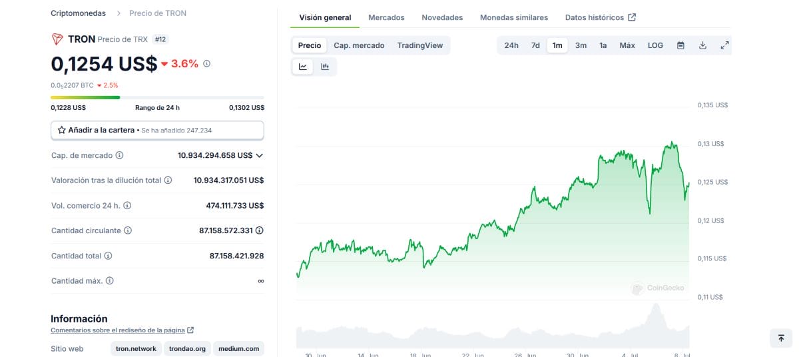Image resolution: width=799 pixels, height=357 pixels.
Task: Click the info icon next to 3.6% change
Action: tap(206, 64)
